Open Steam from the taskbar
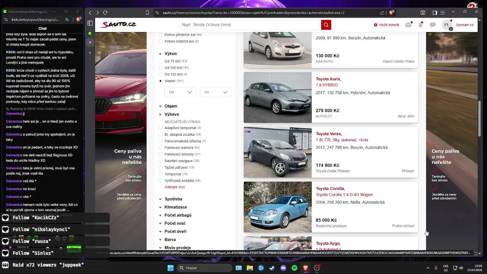This screenshot has width=487, height=274. click(272, 268)
